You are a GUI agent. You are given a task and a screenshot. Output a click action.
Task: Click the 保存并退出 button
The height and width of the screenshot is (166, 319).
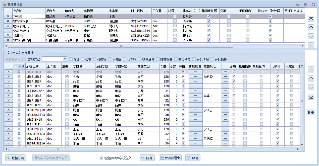click(x=170, y=158)
